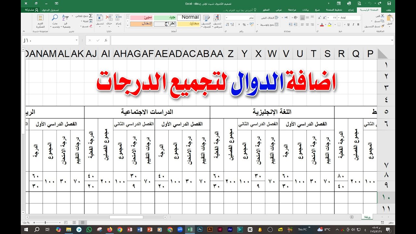Screen dimensions: 416x234
Task: Switch to Page Break Preview in status bar
Action: tap(66, 223)
